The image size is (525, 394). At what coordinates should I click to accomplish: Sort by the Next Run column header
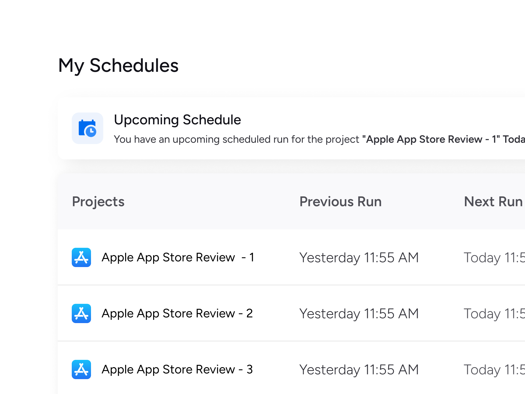coord(493,202)
